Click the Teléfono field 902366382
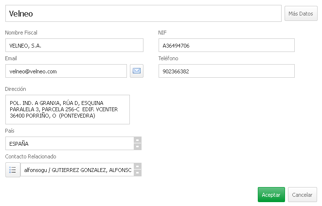Viewport: 322px width, 206px height. pyautogui.click(x=227, y=71)
